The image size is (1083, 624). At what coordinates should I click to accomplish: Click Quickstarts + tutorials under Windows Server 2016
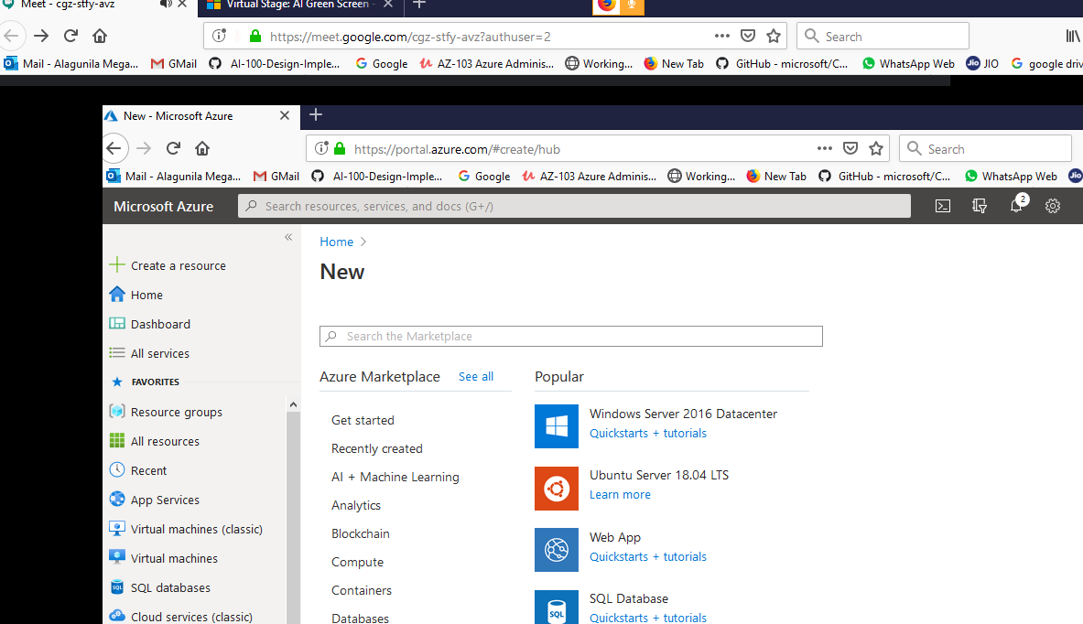click(x=648, y=434)
